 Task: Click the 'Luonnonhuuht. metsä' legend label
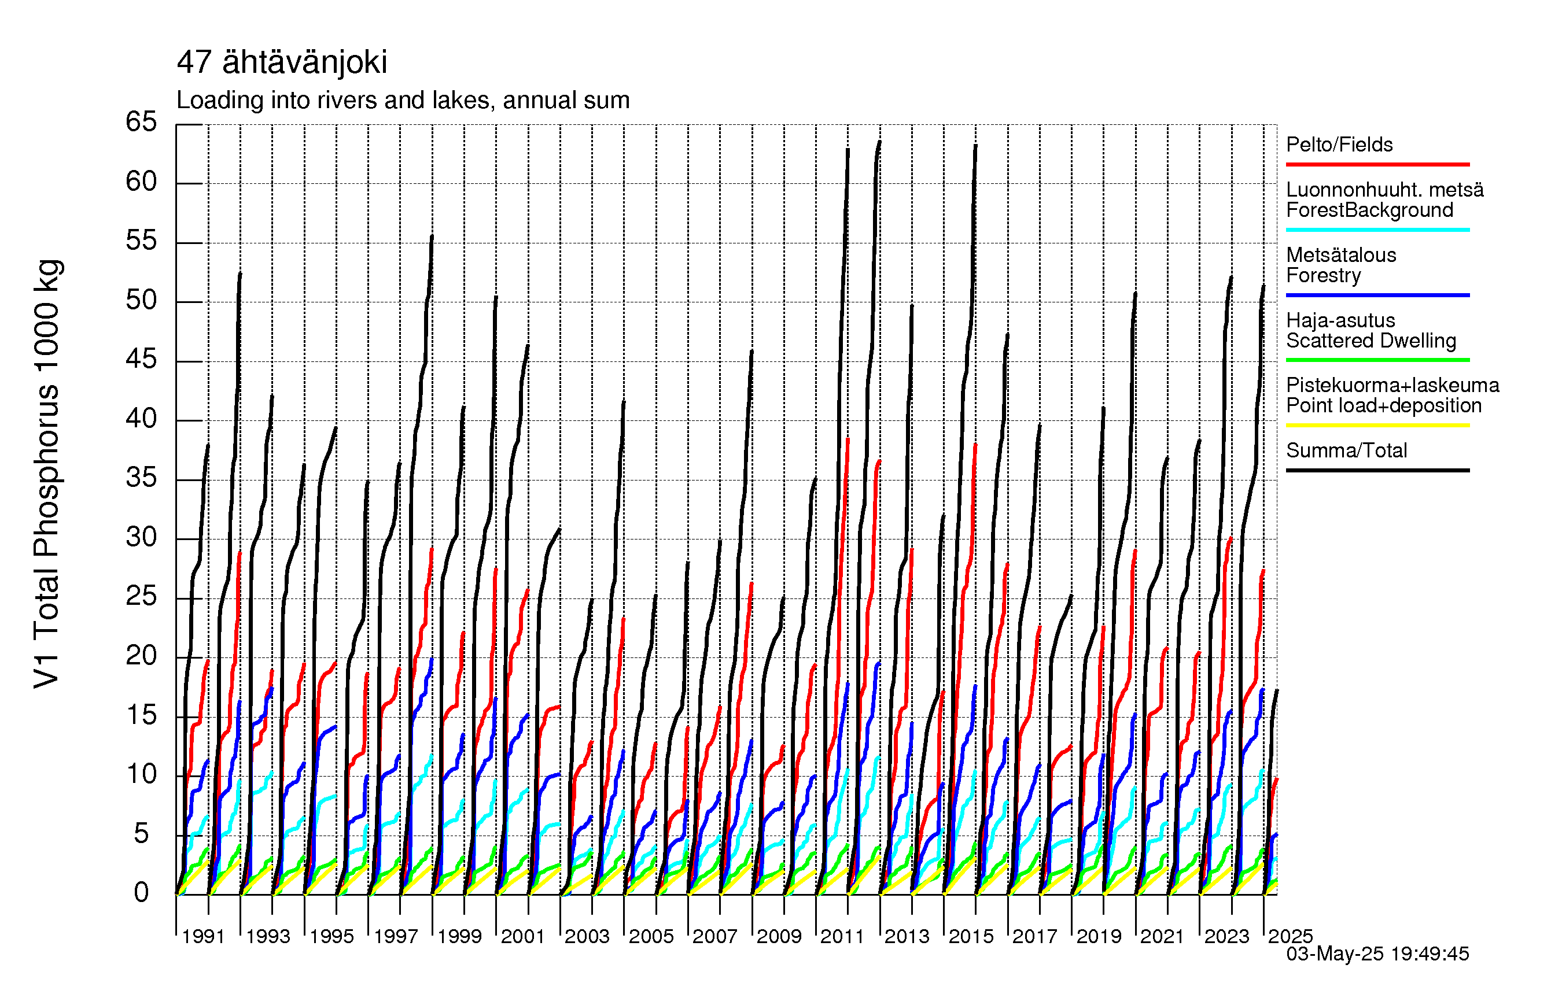coord(1385,189)
